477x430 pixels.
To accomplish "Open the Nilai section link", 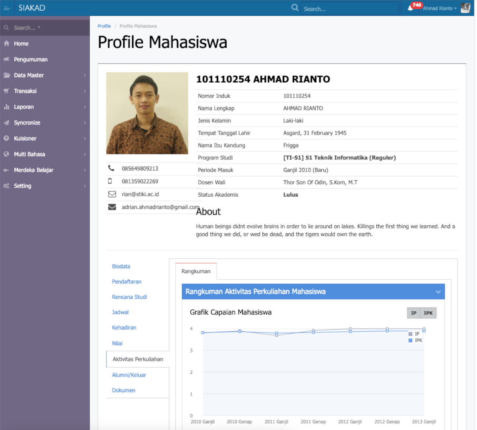I will pos(117,343).
